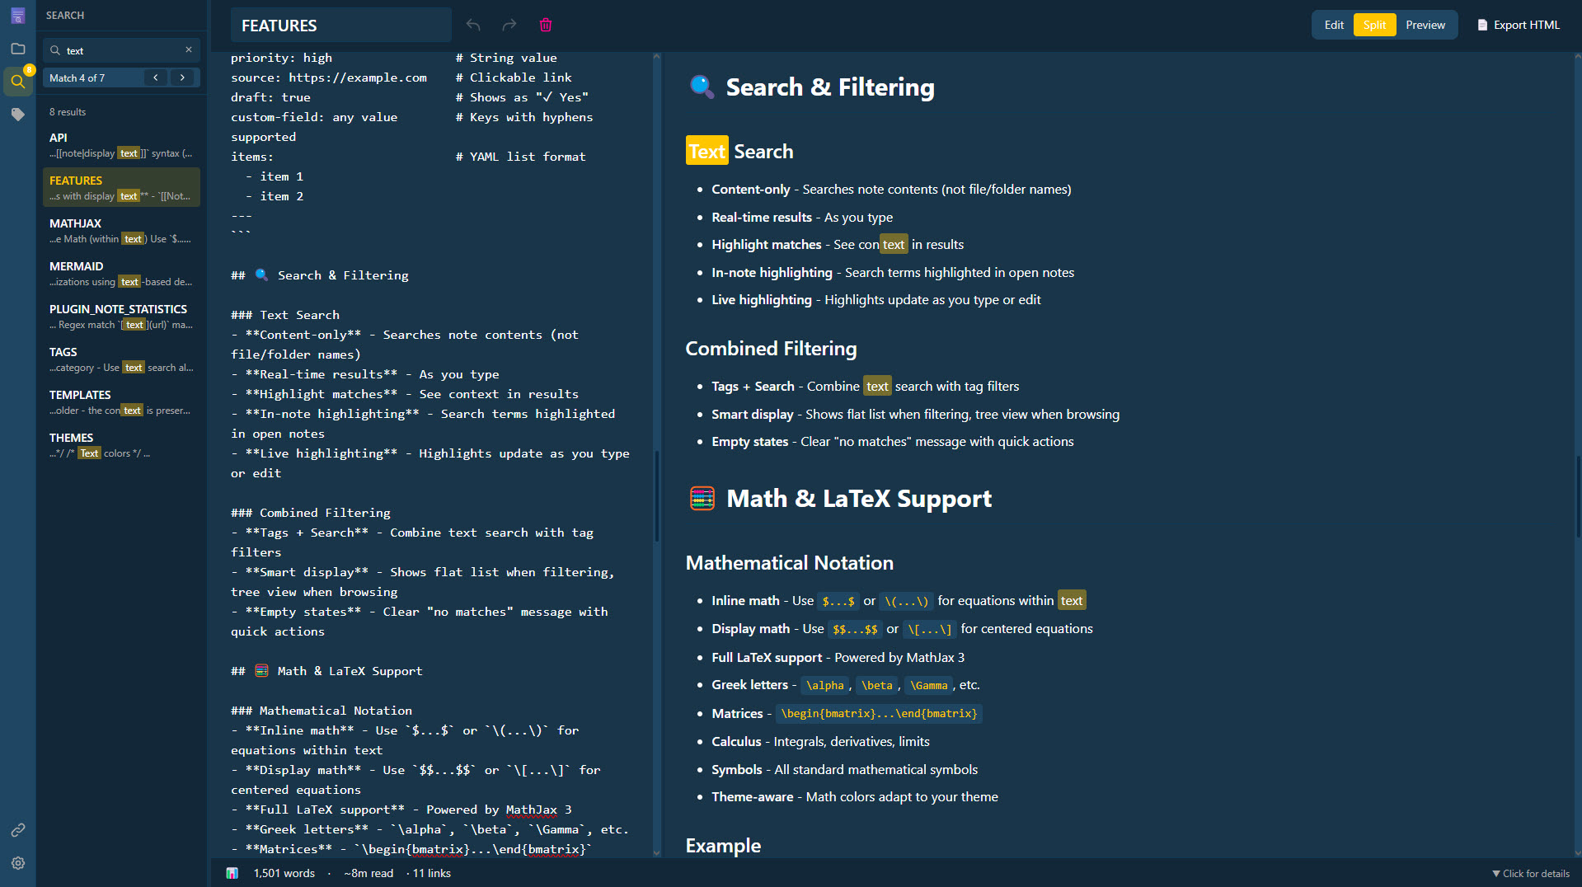Click the magnifier icon inside the search box
The width and height of the screenshot is (1582, 887).
tap(55, 50)
